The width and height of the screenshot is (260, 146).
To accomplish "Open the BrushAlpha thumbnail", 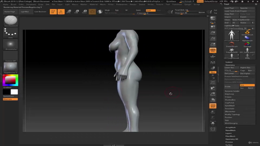I will [x=10, y=44].
